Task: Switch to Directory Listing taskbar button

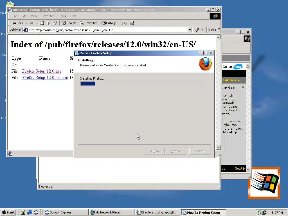Action: (157, 212)
